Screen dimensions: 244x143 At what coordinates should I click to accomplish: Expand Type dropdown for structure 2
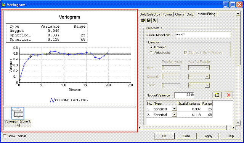(x=175, y=115)
